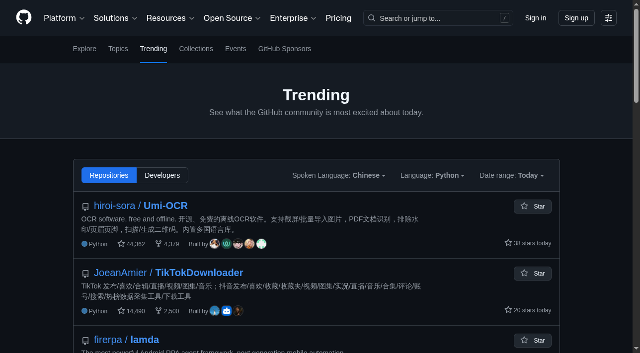Click Python language label for Umi-OCR

pyautogui.click(x=94, y=244)
